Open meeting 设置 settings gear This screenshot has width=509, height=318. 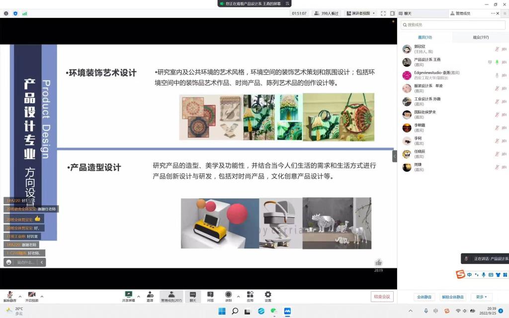(268, 296)
